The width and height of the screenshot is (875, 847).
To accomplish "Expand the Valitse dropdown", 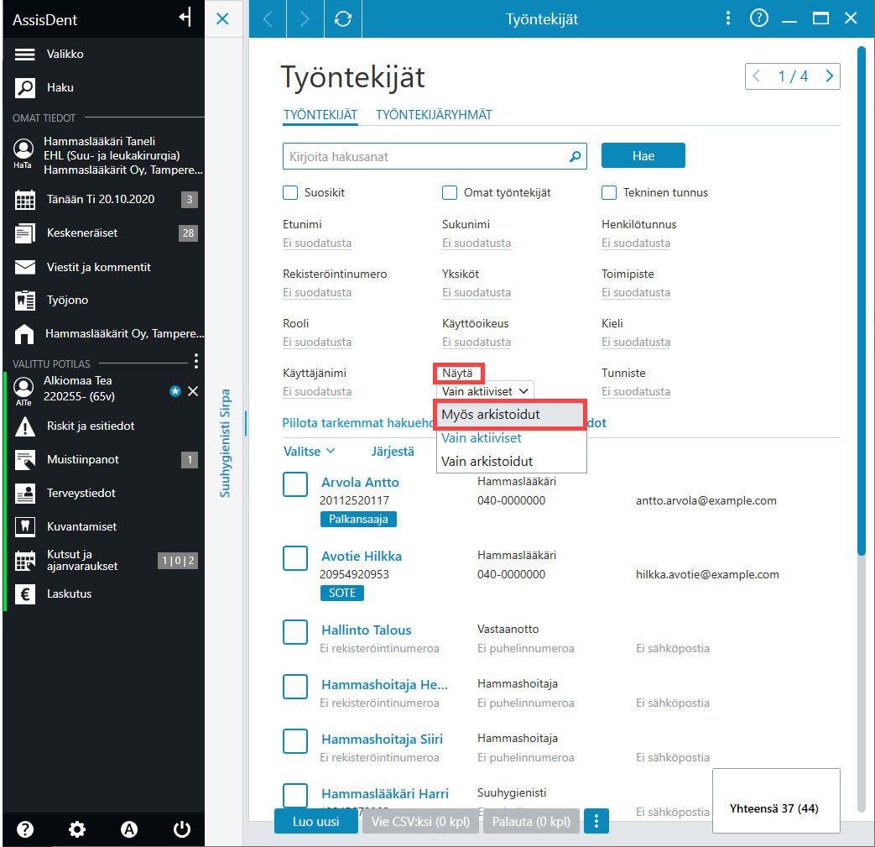I will point(310,451).
